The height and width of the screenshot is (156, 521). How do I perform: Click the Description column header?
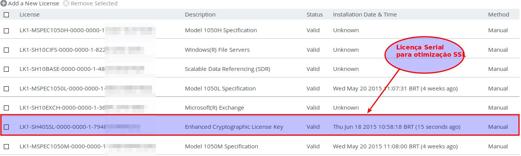point(200,15)
